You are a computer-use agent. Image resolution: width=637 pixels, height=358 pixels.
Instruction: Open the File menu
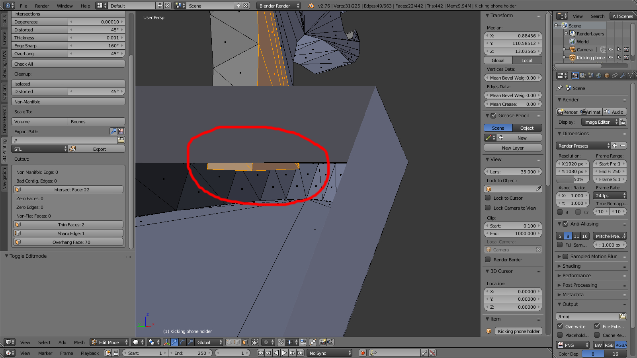(x=23, y=6)
